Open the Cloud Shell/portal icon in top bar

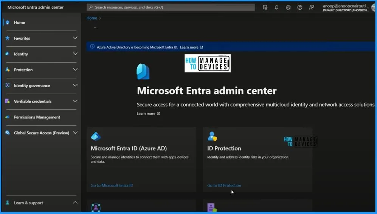265,8
